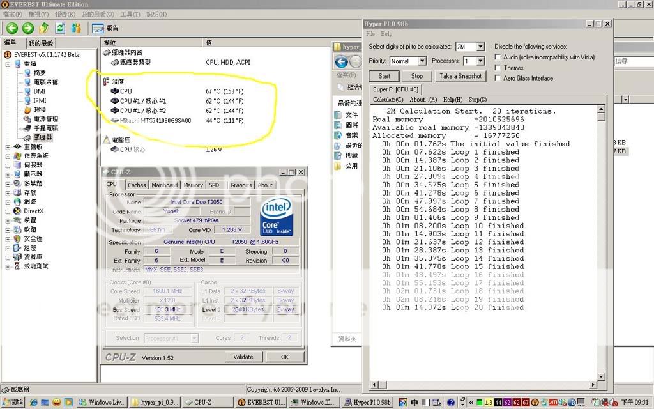Click the blue help question mark on the taskbar
The width and height of the screenshot is (654, 409).
451,403
